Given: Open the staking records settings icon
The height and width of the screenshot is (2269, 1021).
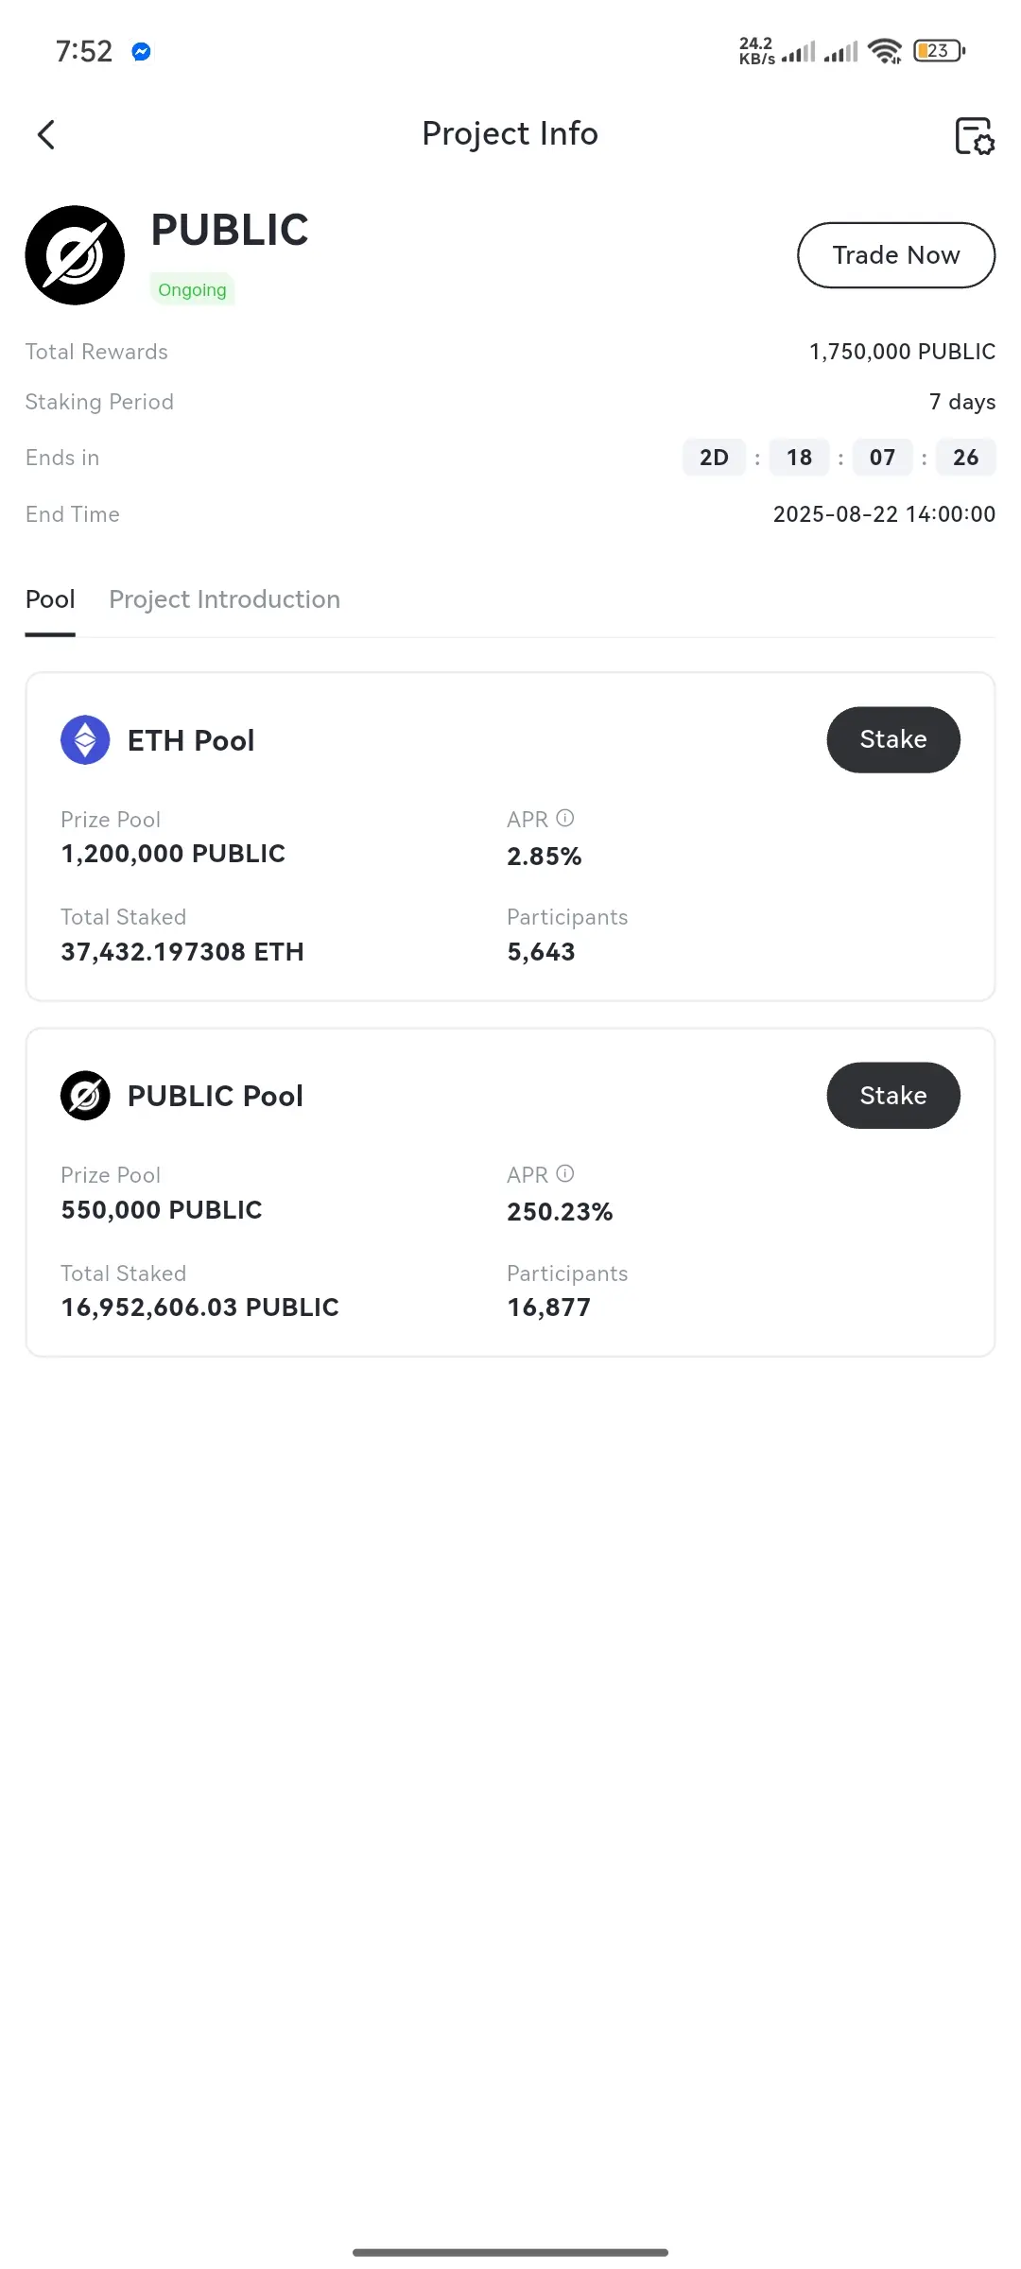Looking at the screenshot, I should pos(974,135).
